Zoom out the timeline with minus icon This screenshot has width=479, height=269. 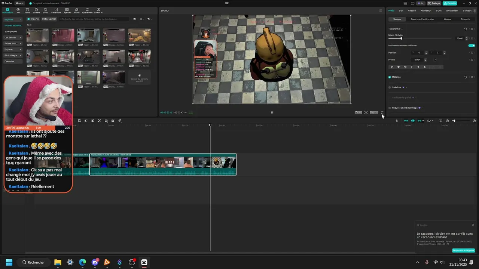447,121
